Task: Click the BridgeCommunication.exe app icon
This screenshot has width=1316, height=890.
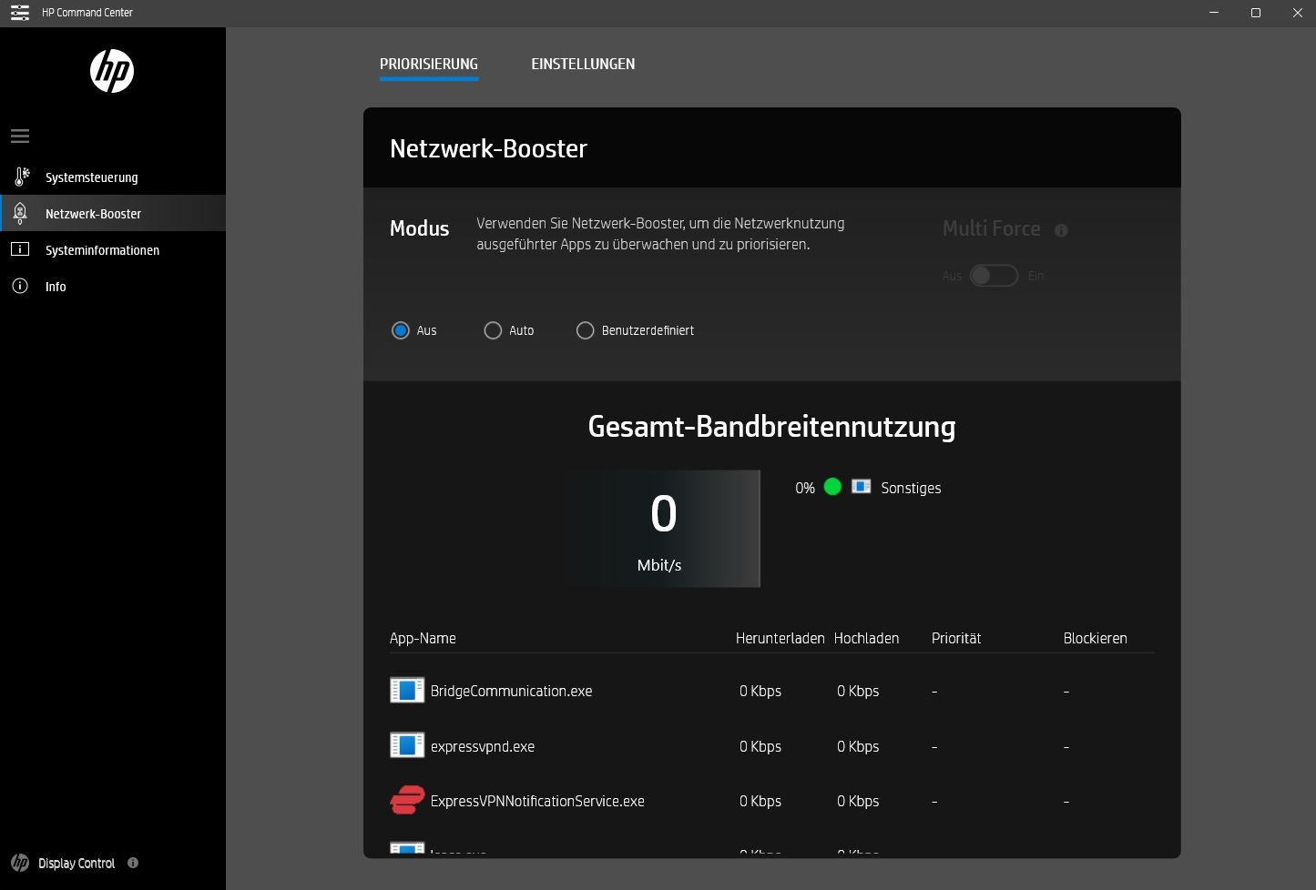Action: [407, 691]
